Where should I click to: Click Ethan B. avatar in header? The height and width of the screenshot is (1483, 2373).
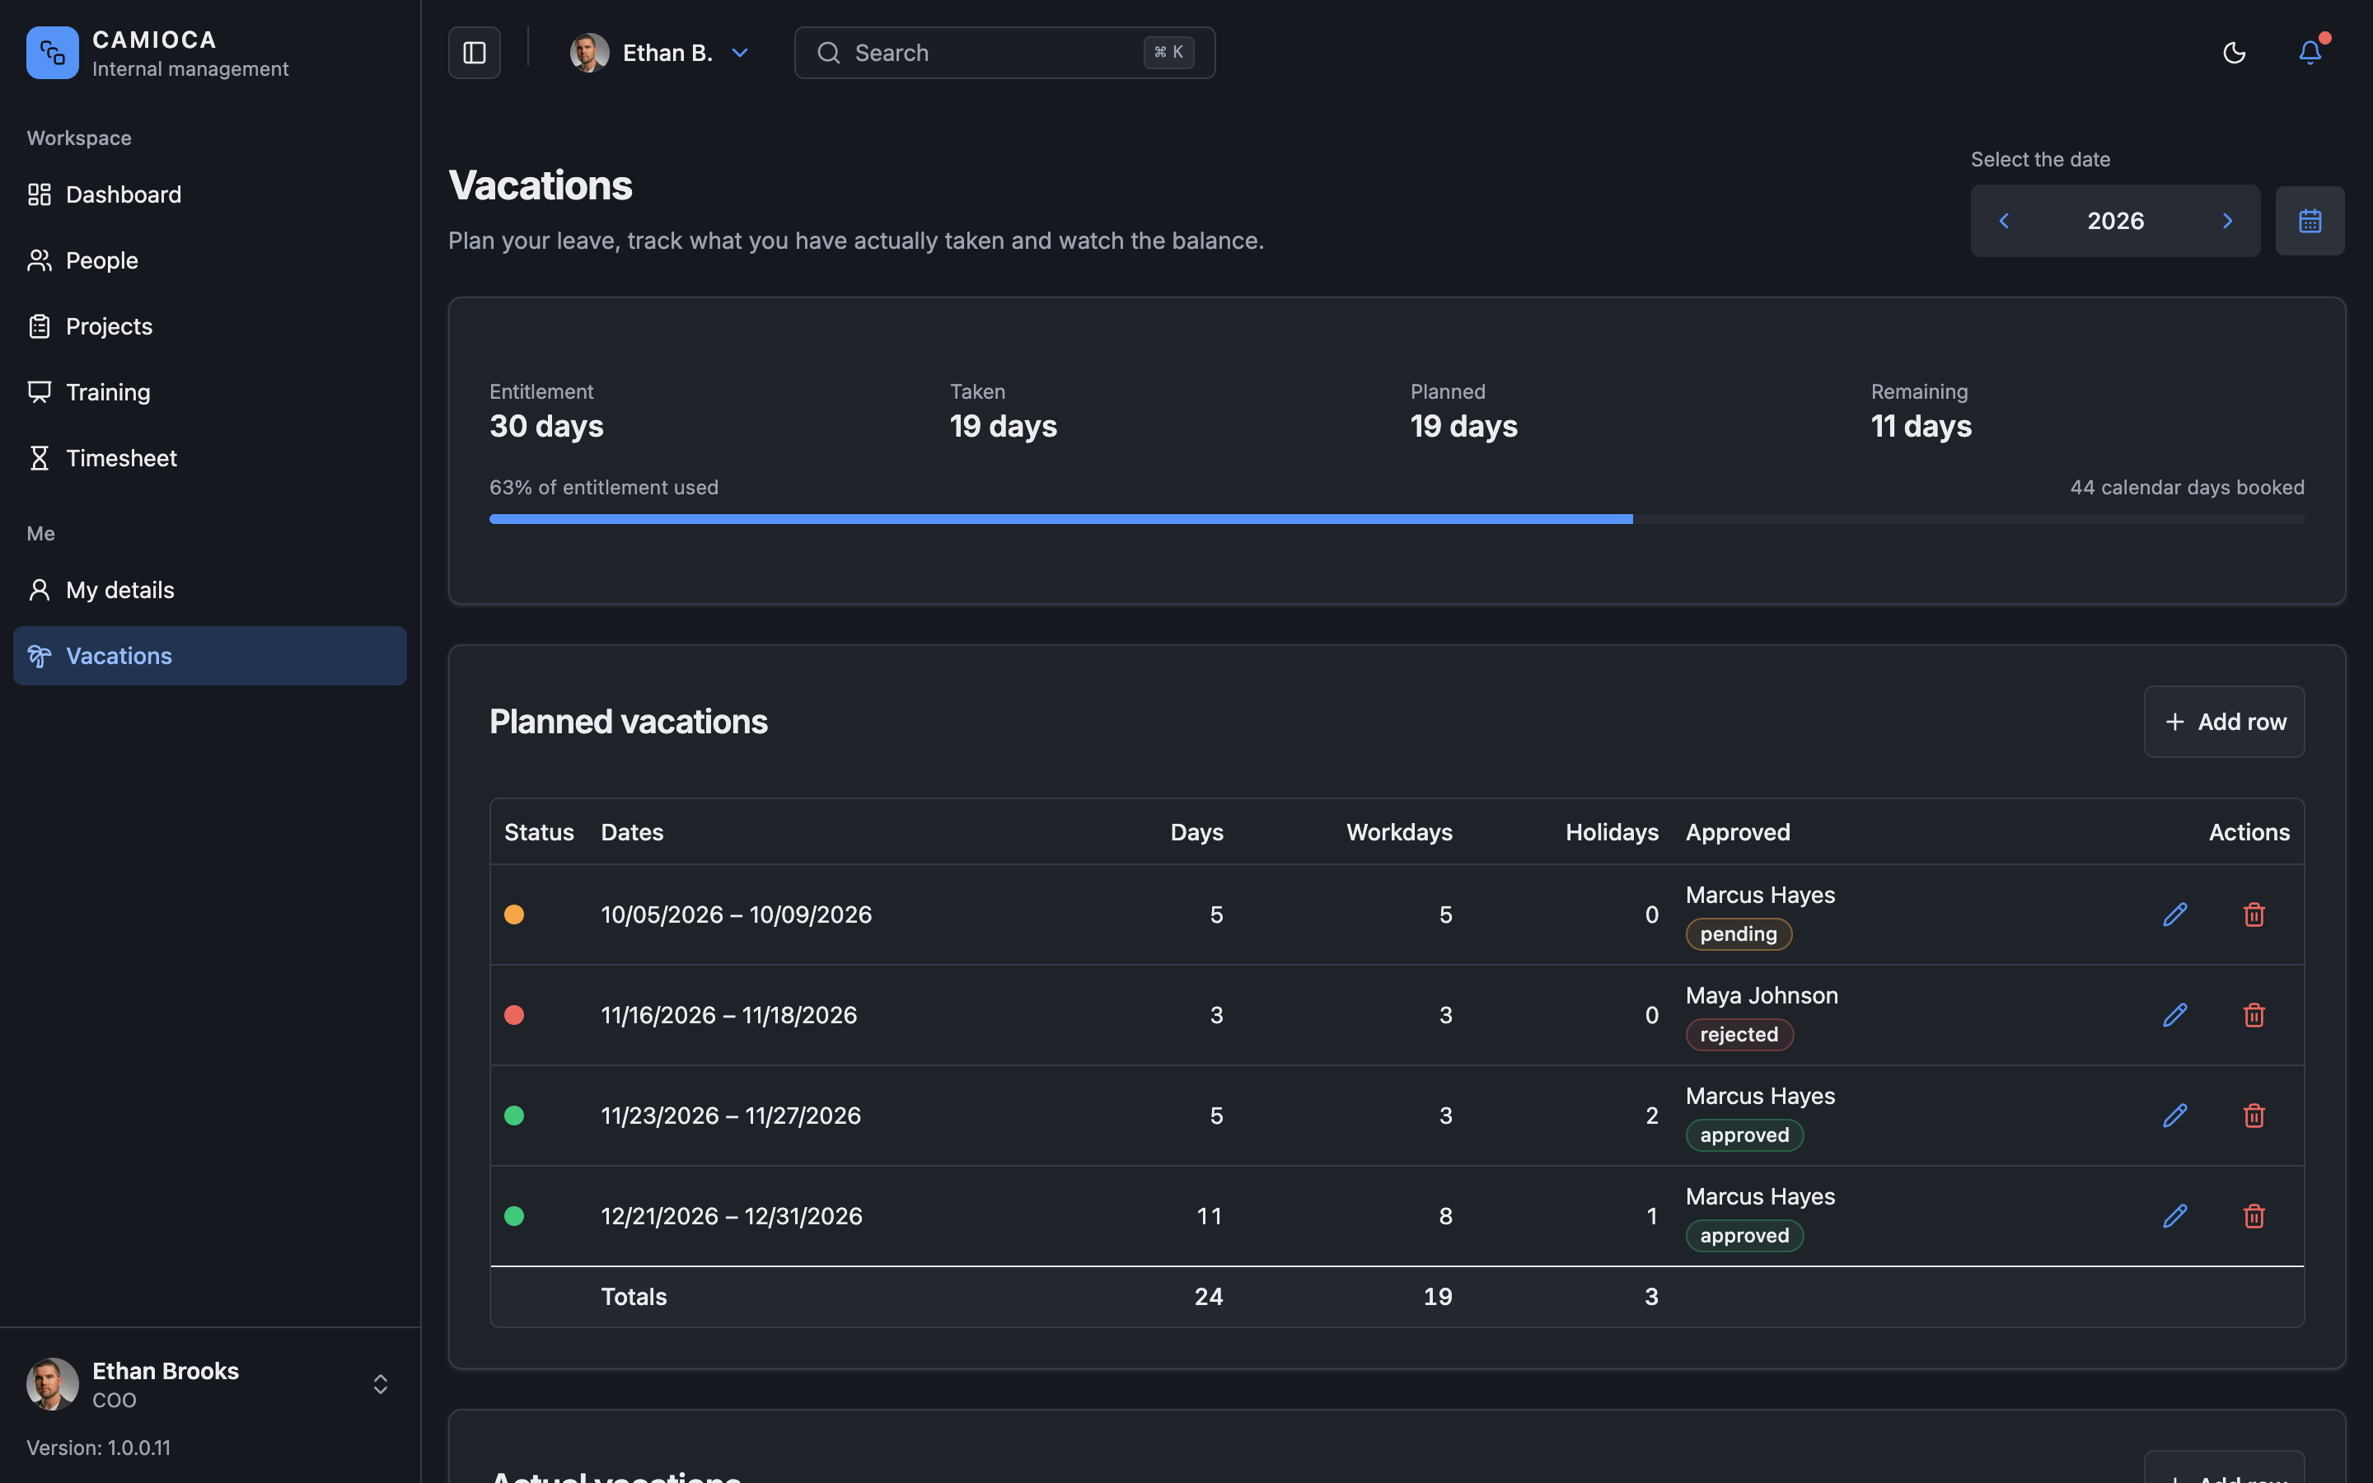coord(589,53)
